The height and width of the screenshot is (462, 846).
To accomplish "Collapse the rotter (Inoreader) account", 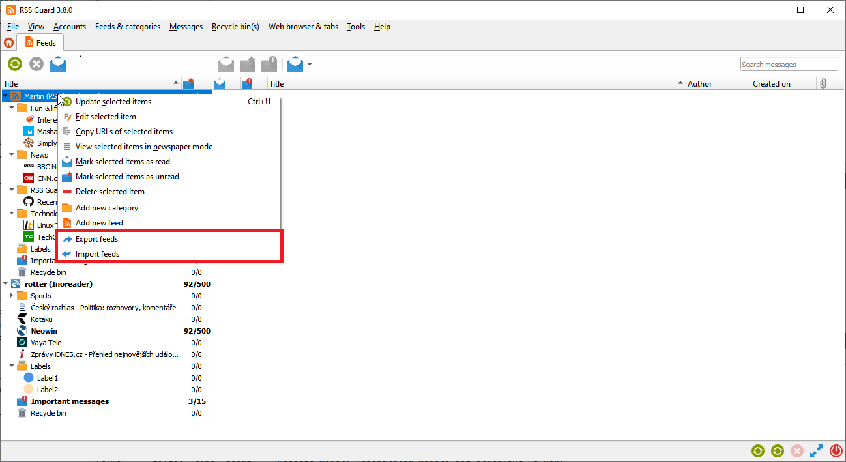I will coord(5,284).
